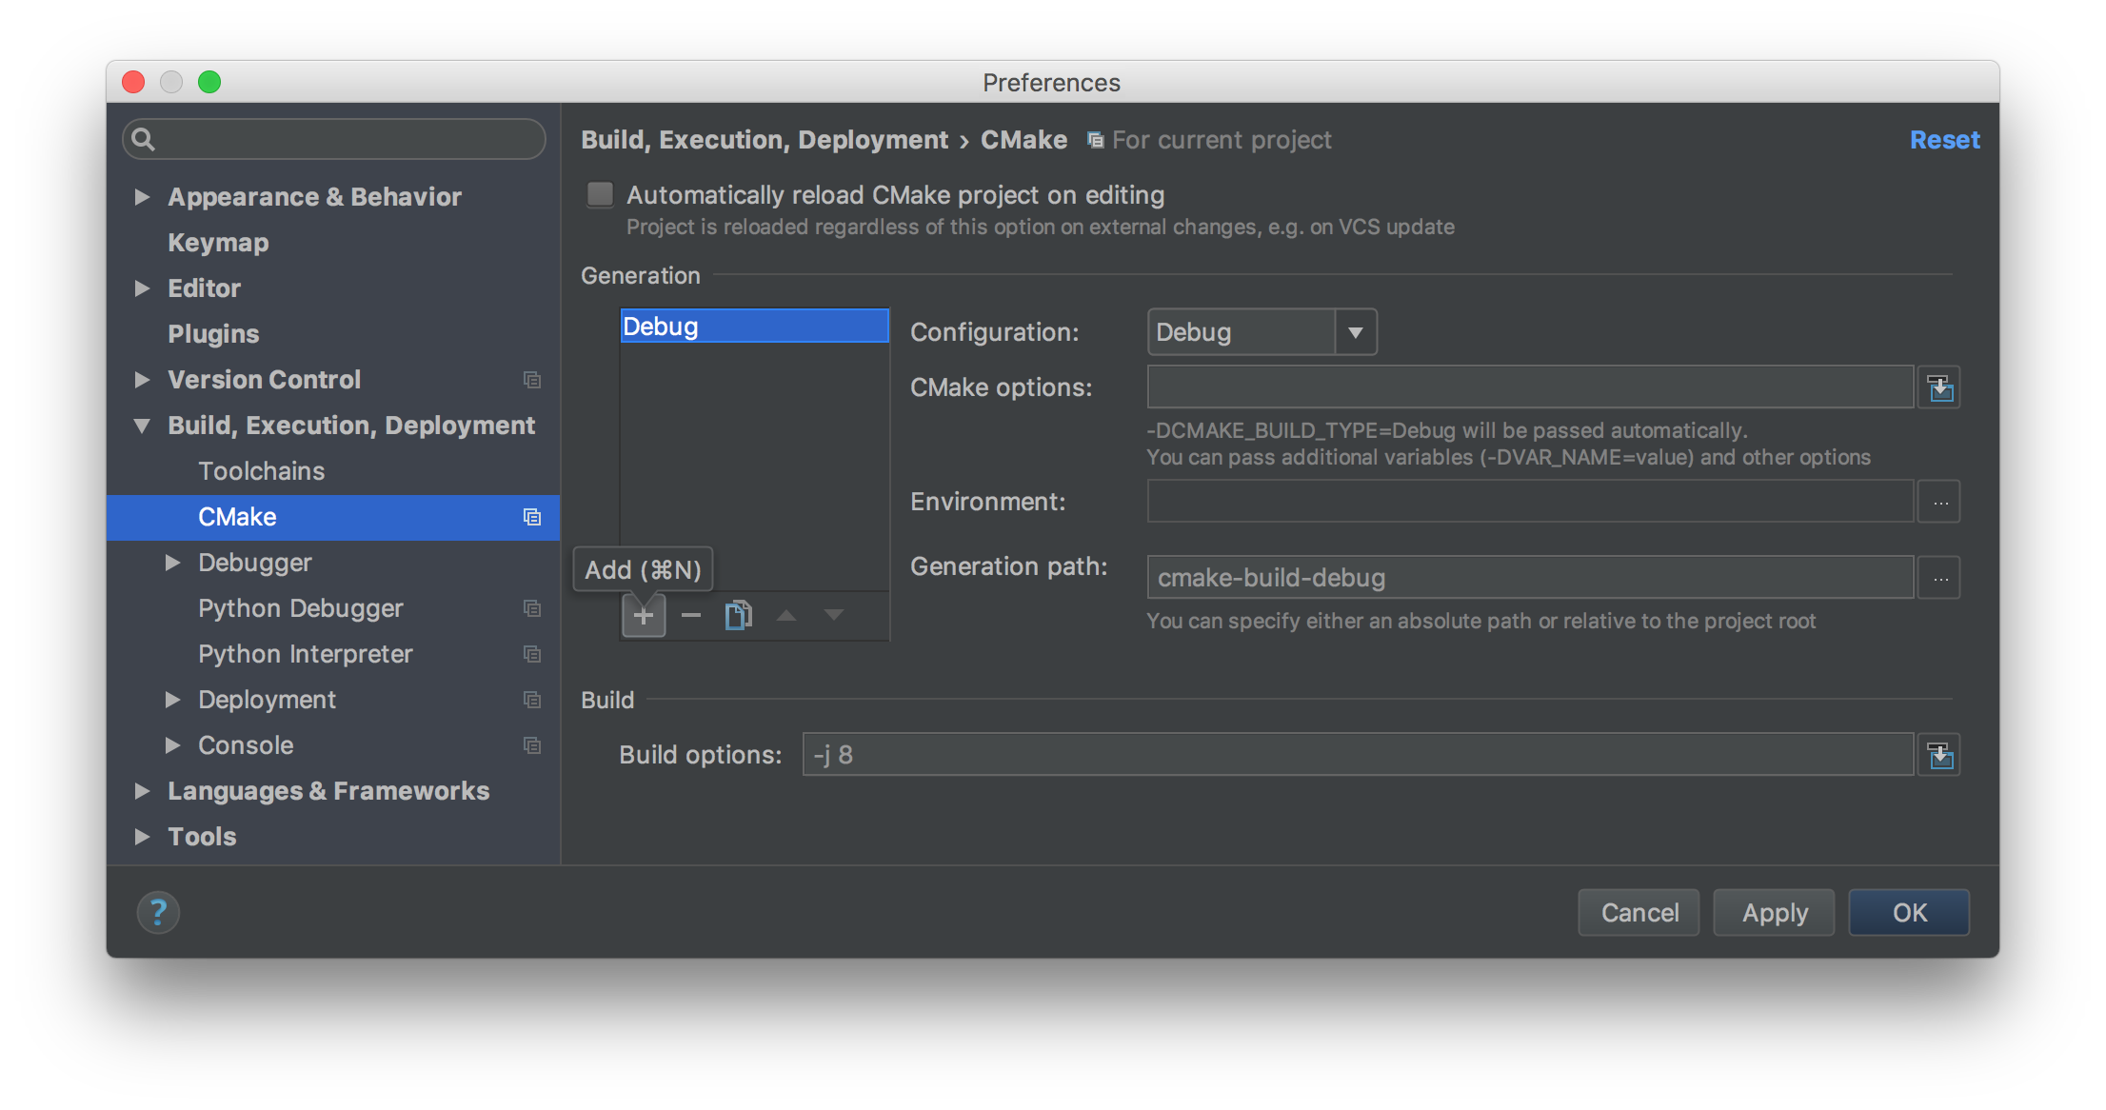Expand Appearance & Behavior section

click(x=142, y=197)
